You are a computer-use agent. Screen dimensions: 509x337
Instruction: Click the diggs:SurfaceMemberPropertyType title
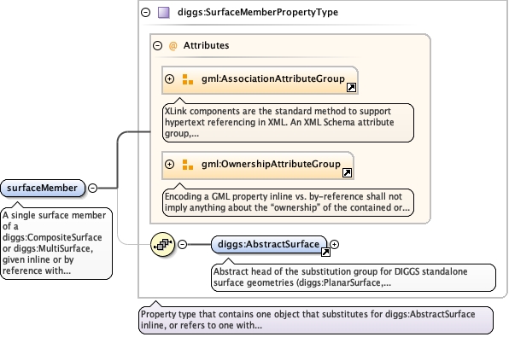coord(258,12)
